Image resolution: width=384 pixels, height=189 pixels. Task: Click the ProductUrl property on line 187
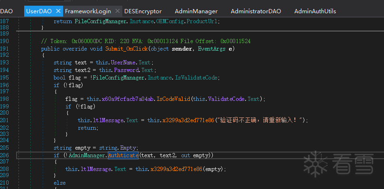click(202, 21)
